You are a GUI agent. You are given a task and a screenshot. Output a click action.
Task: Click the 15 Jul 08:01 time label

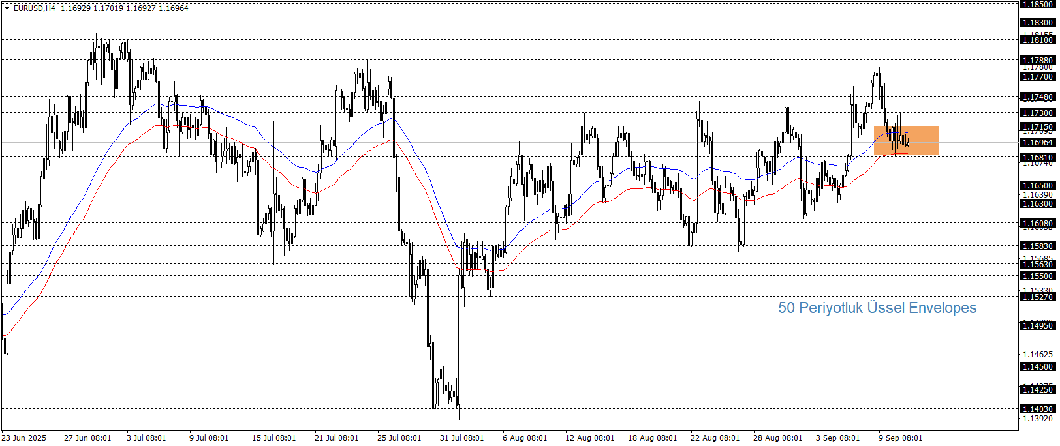(x=274, y=438)
